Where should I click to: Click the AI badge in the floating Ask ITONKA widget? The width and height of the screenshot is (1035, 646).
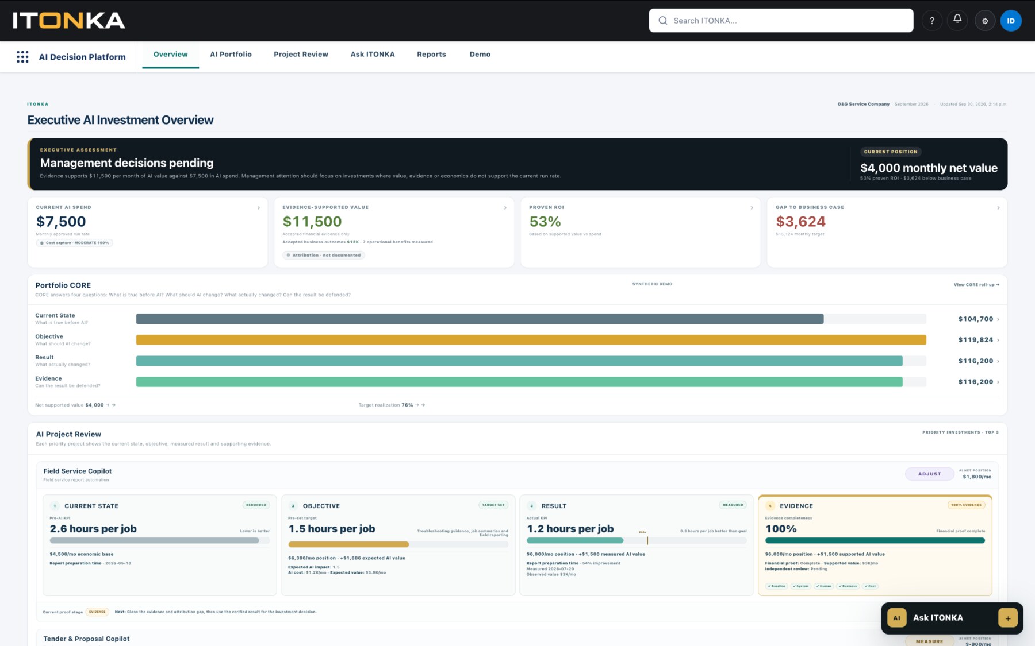(x=896, y=618)
